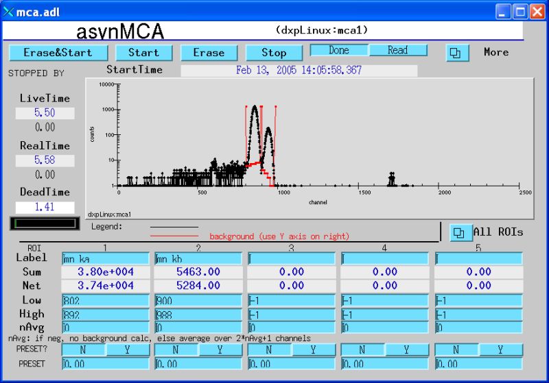Click ROI 1 Net value 3.74e+004

[x=106, y=286]
